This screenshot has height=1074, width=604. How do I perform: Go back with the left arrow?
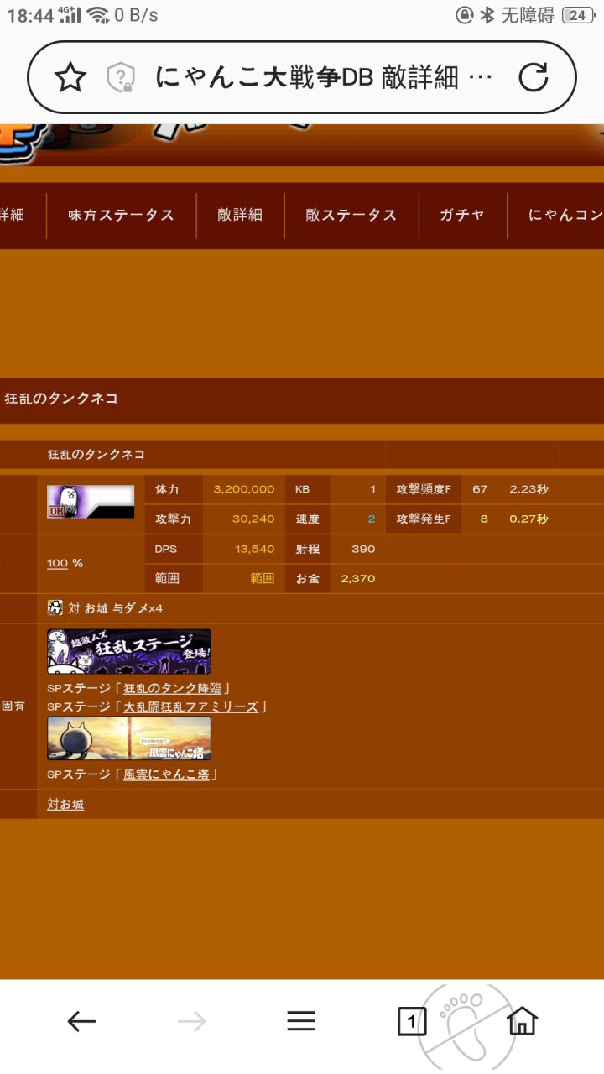tap(81, 1021)
